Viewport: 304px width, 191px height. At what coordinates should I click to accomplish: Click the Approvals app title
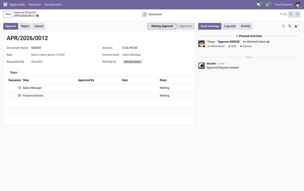(x=17, y=5)
